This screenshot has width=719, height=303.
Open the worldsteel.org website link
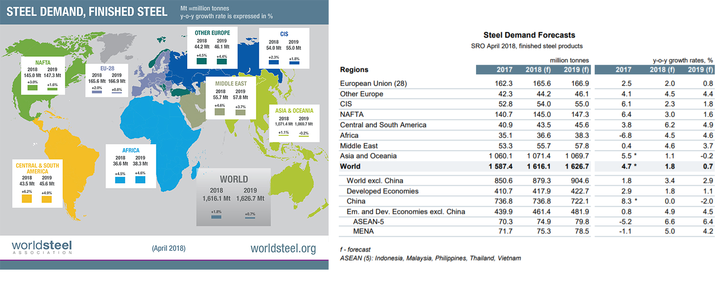283,248
